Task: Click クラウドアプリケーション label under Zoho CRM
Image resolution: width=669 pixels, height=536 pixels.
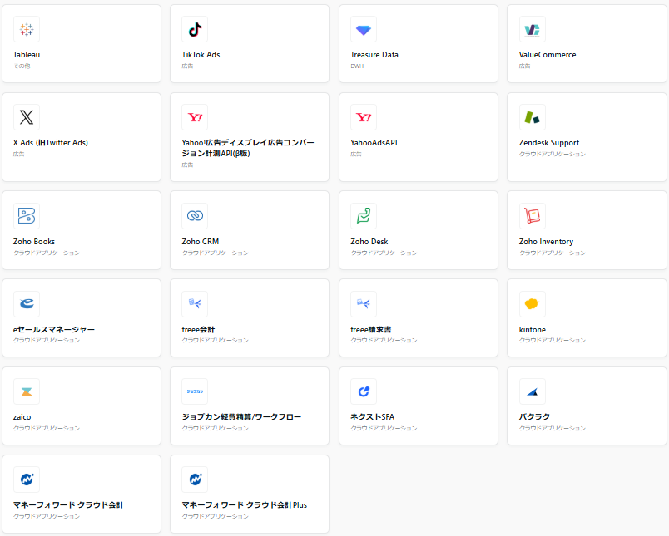Action: point(215,253)
